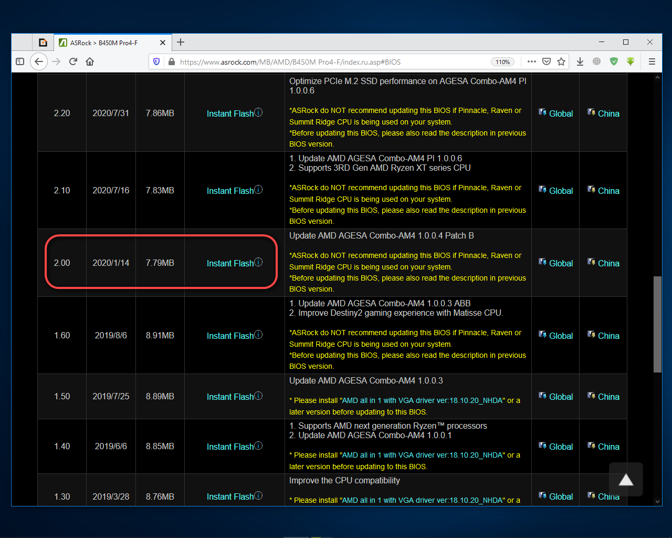
Task: Click the description 'Update AMD AGESA Combo-AM4 1.0.0.4 Patch B'
Action: pos(382,236)
